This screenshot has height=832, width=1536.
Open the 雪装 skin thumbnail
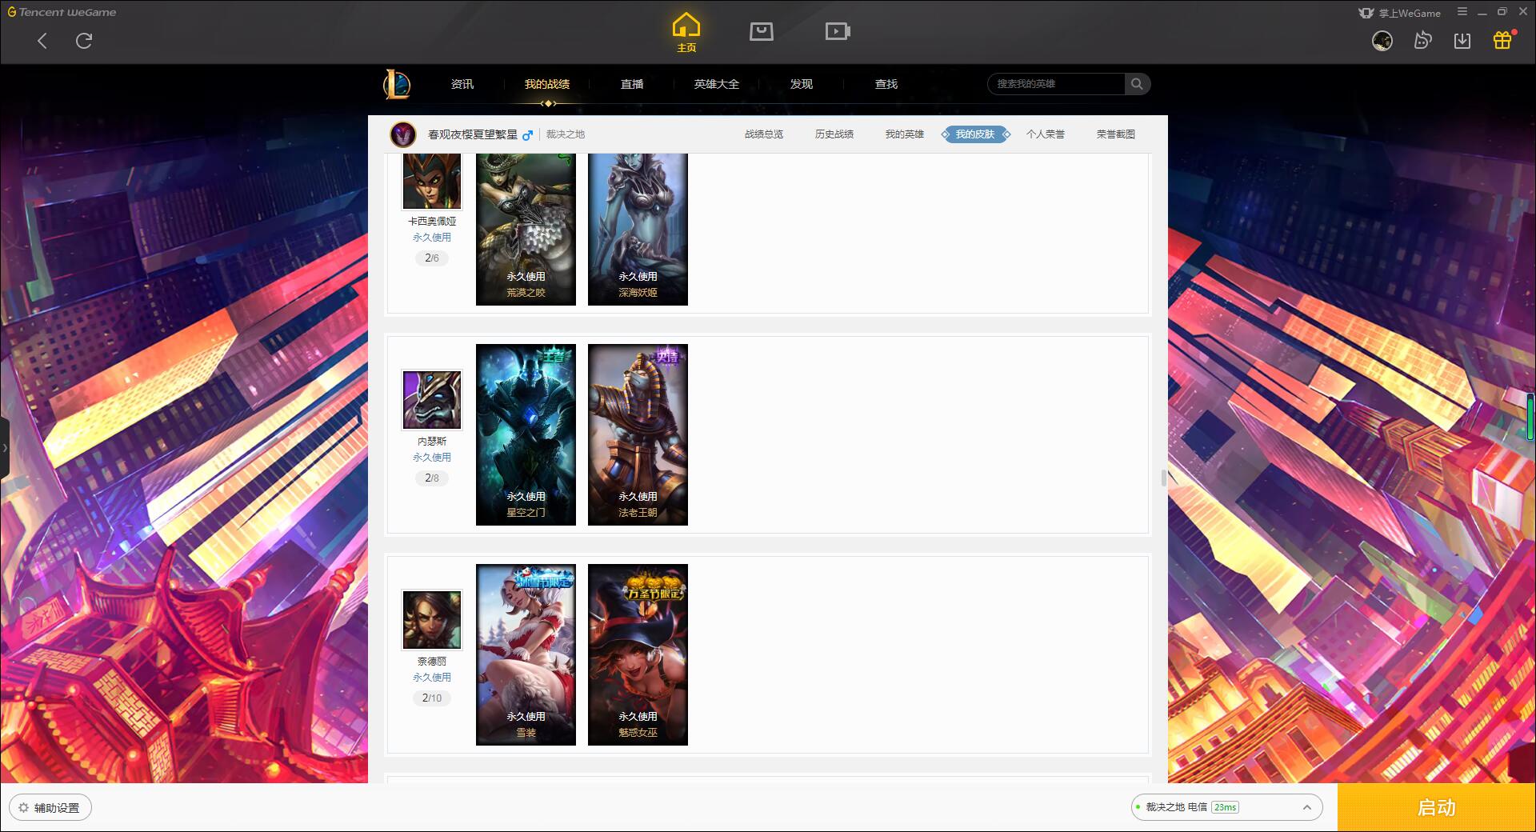(x=526, y=654)
